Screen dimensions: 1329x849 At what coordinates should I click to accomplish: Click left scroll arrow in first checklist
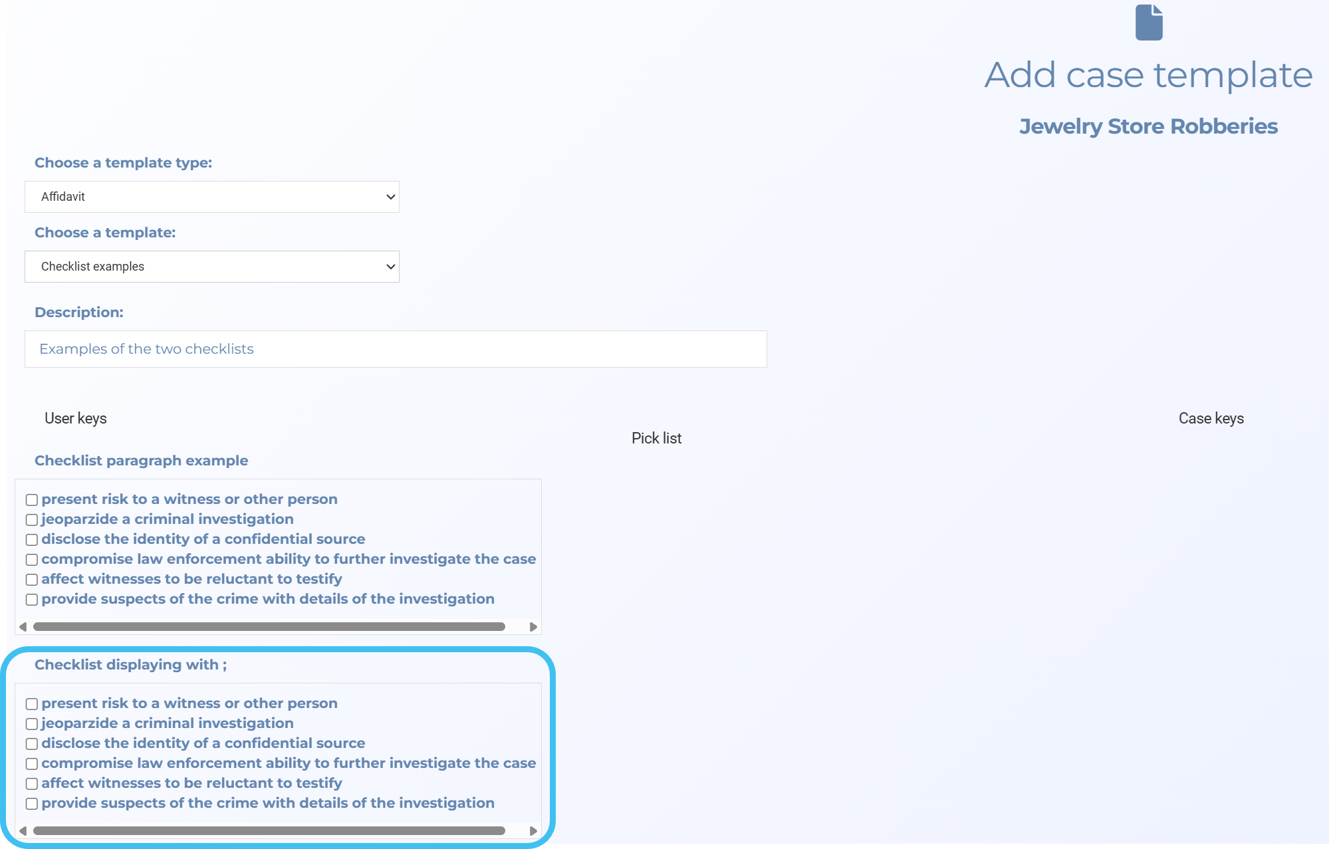[x=23, y=627]
